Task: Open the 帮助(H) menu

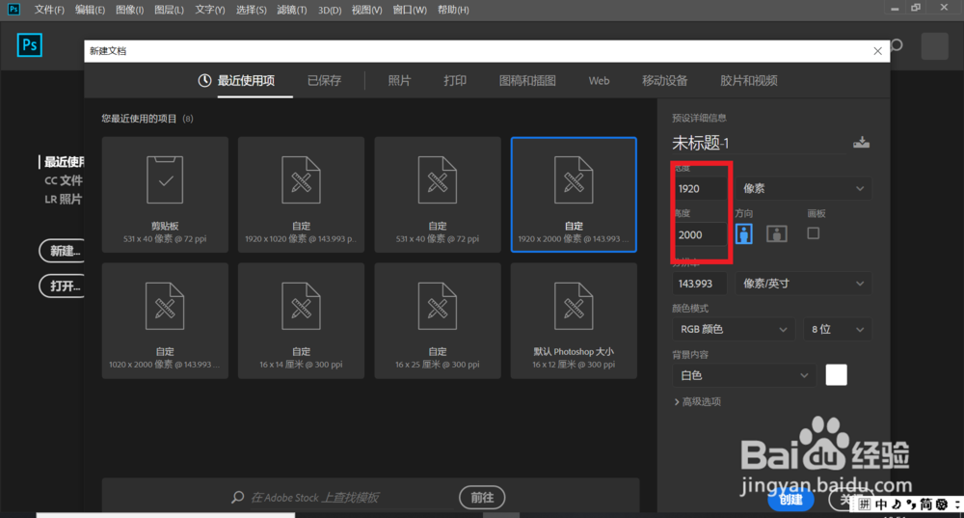Action: coord(453,10)
